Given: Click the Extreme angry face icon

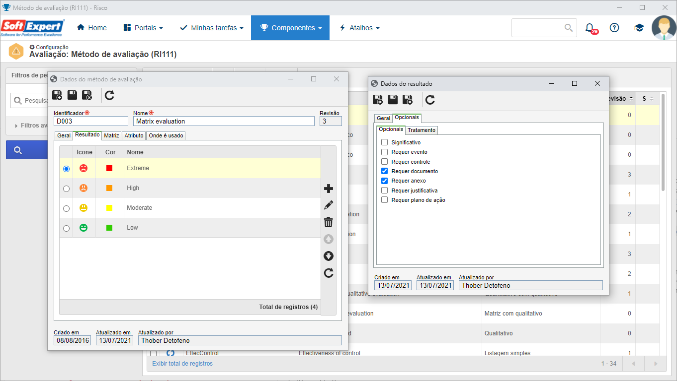Looking at the screenshot, I should point(84,168).
